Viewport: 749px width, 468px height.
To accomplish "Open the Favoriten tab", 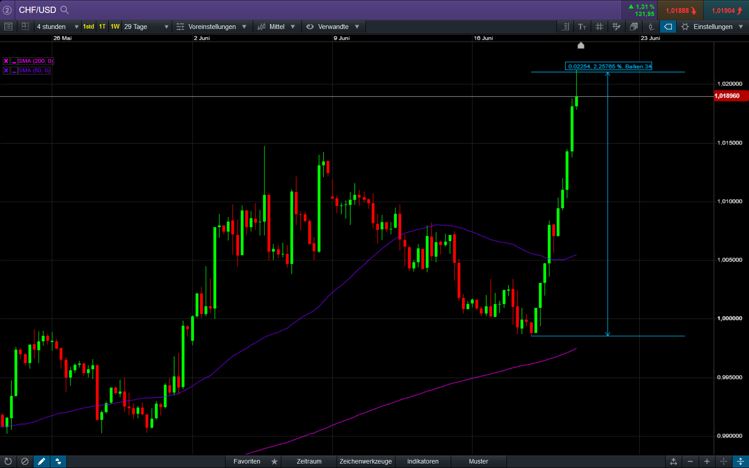I will [247, 461].
